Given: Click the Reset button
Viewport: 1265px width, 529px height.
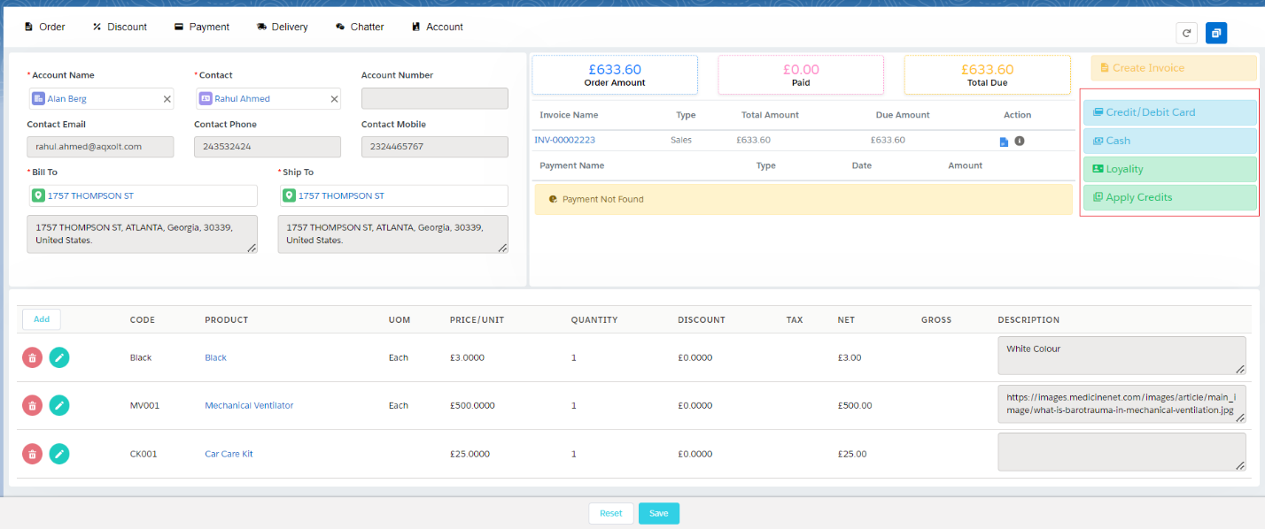Looking at the screenshot, I should coord(611,513).
